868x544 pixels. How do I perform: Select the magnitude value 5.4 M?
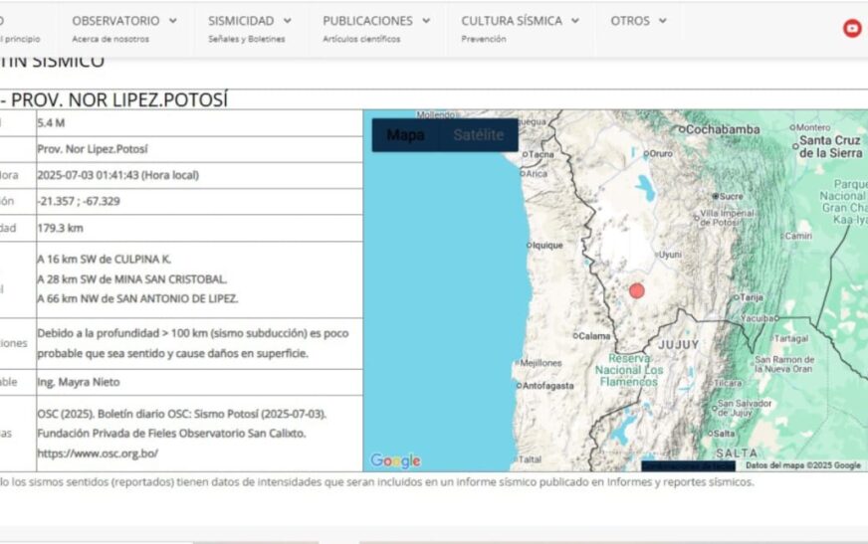tap(51, 122)
